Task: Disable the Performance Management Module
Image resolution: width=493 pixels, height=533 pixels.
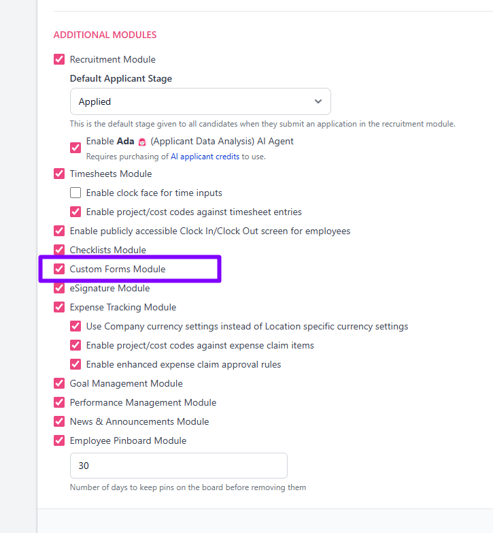Action: coord(59,402)
